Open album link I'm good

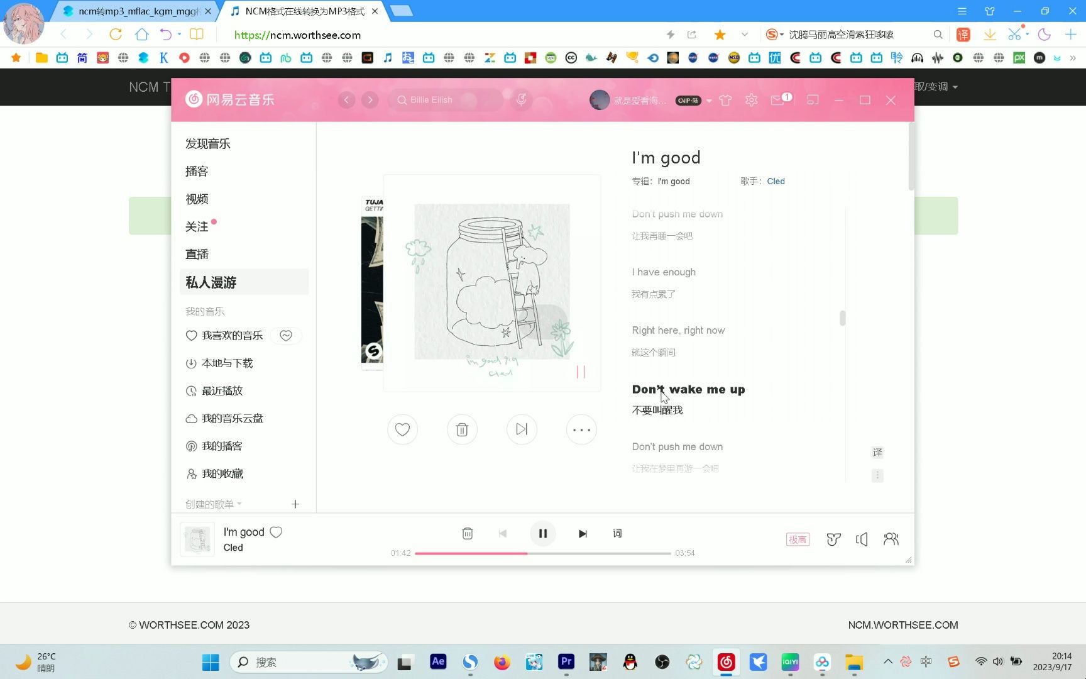coord(674,181)
